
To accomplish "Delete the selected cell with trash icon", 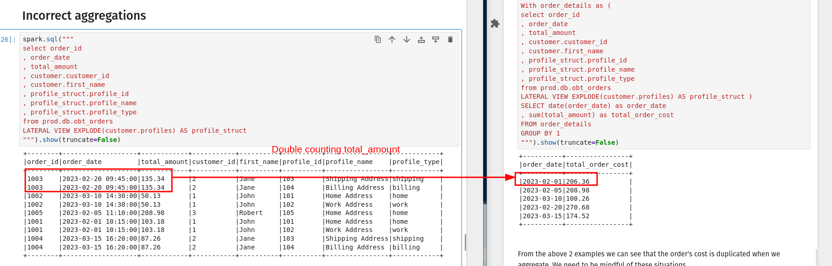I will [x=450, y=40].
